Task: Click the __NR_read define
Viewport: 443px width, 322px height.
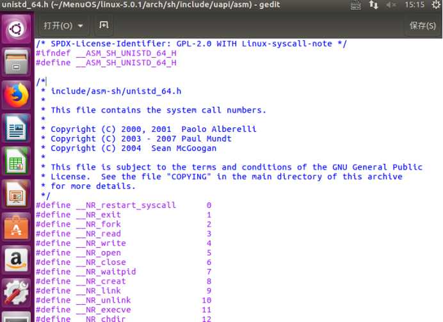Action: pos(124,234)
